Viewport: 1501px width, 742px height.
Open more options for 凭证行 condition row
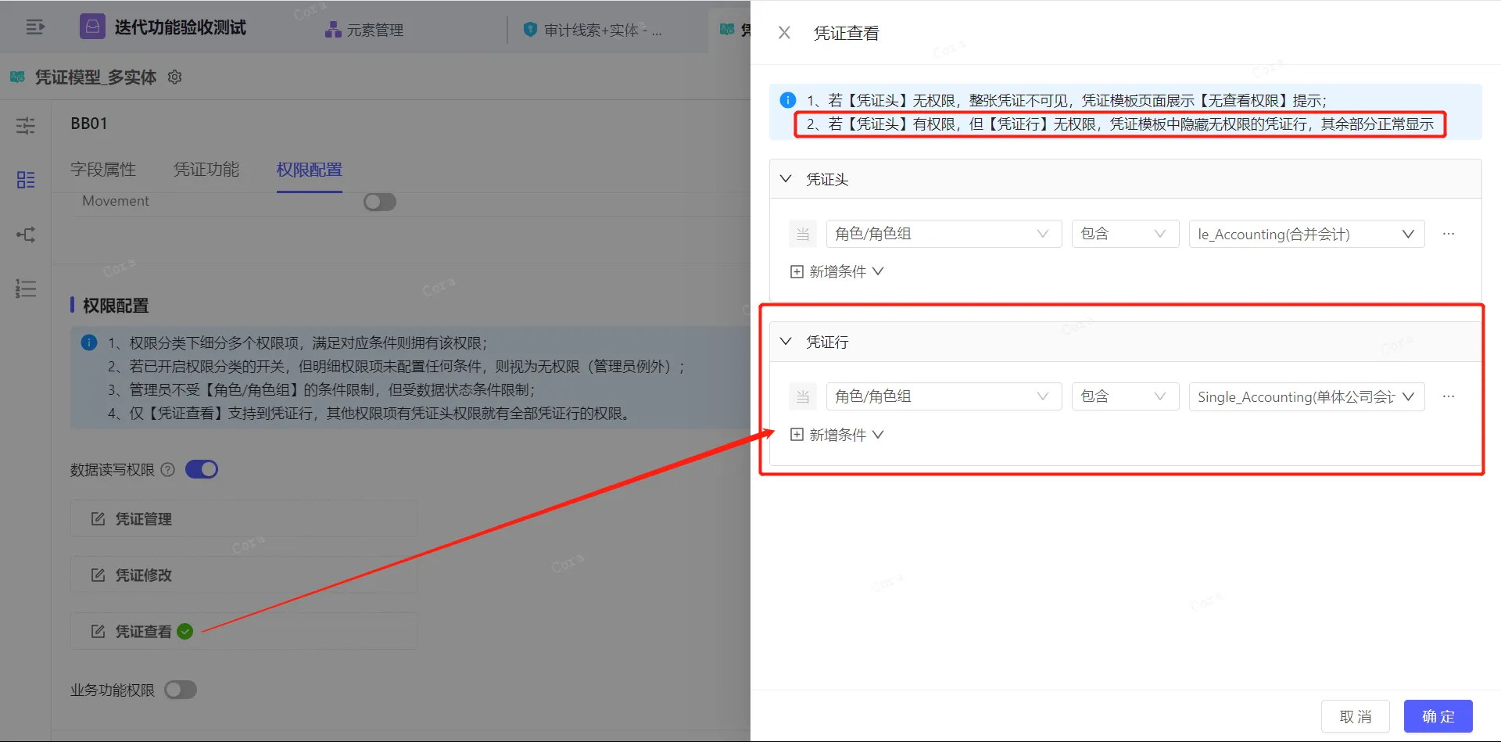click(x=1449, y=396)
